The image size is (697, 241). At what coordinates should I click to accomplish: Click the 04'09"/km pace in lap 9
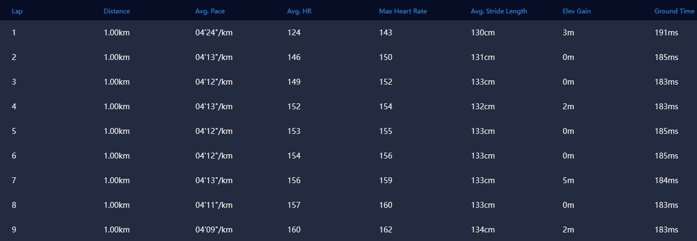(x=214, y=230)
